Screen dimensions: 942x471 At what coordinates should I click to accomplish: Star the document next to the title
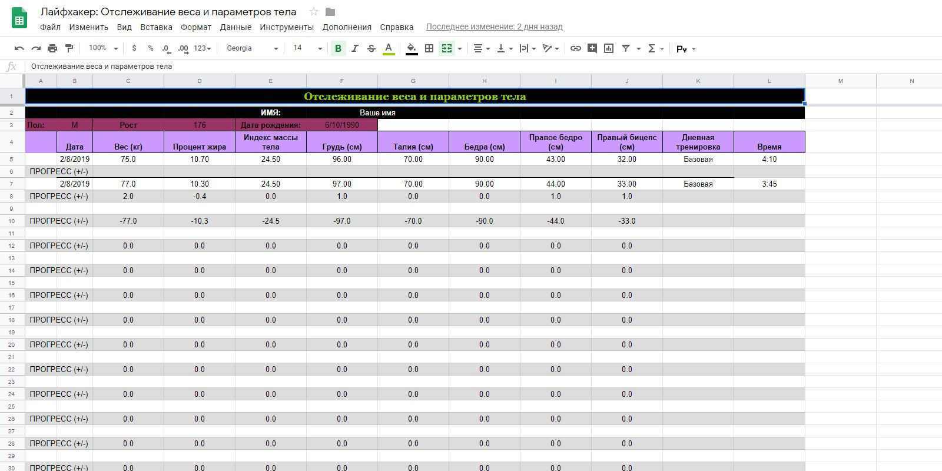[x=314, y=12]
